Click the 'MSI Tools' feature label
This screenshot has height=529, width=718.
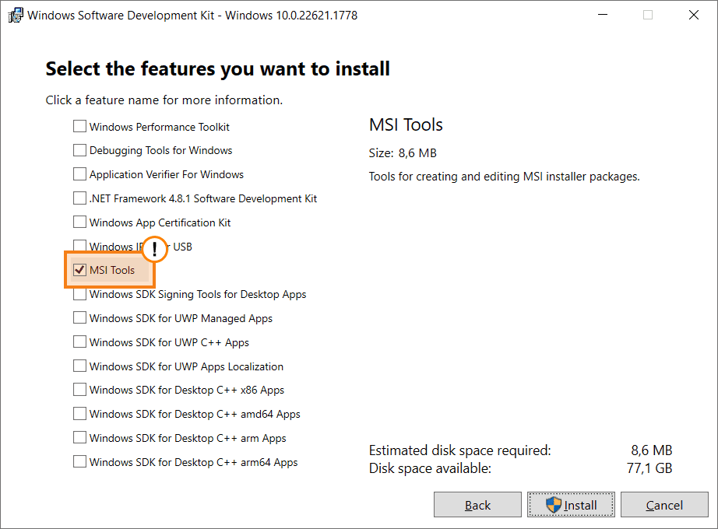112,270
